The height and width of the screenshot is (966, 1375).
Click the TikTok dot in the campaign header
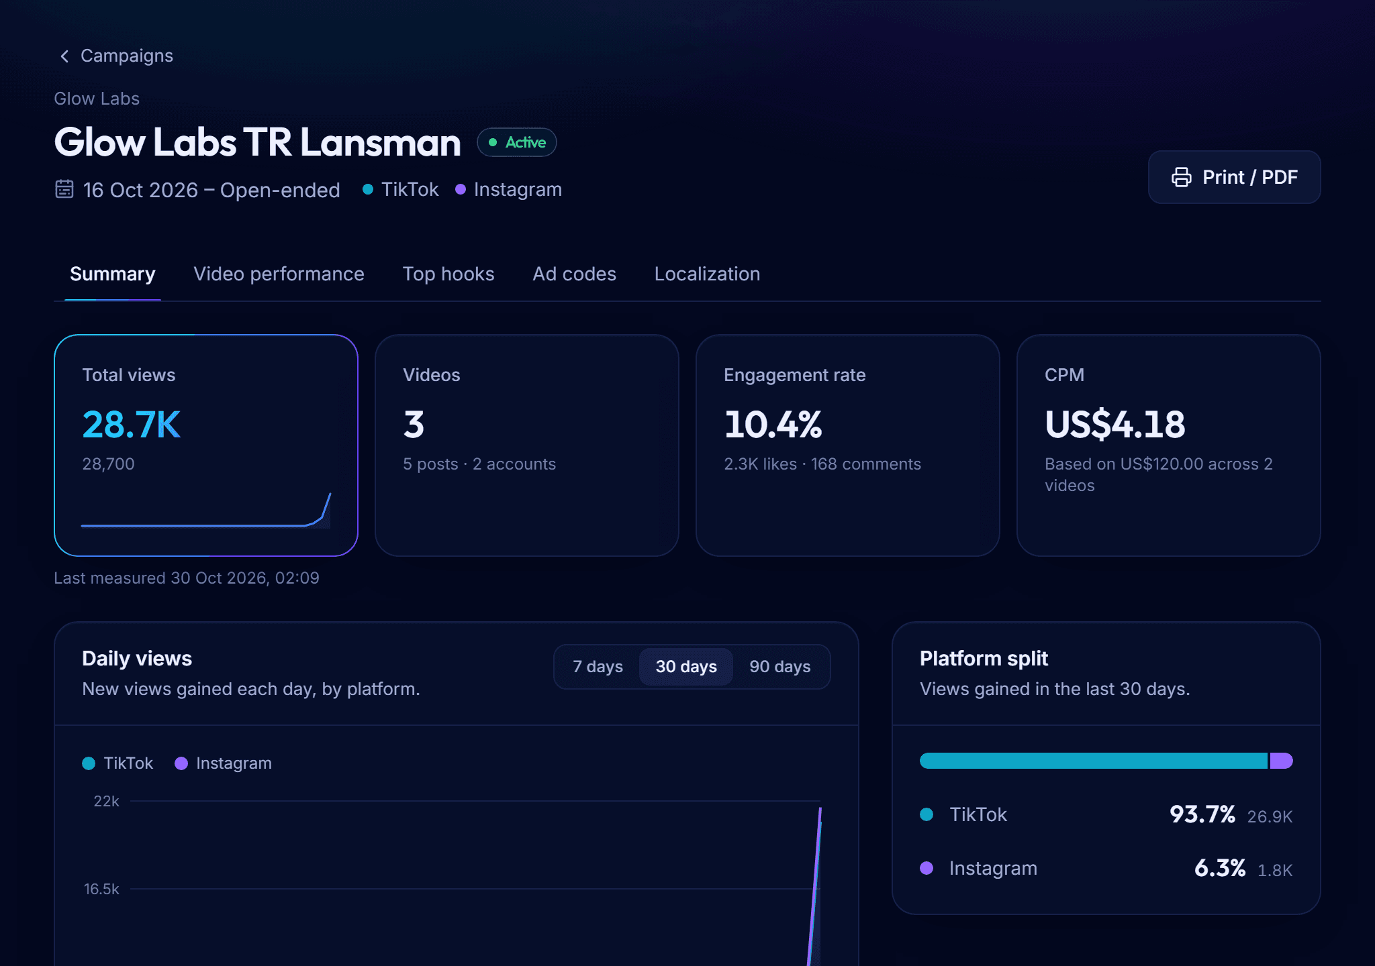(x=368, y=189)
